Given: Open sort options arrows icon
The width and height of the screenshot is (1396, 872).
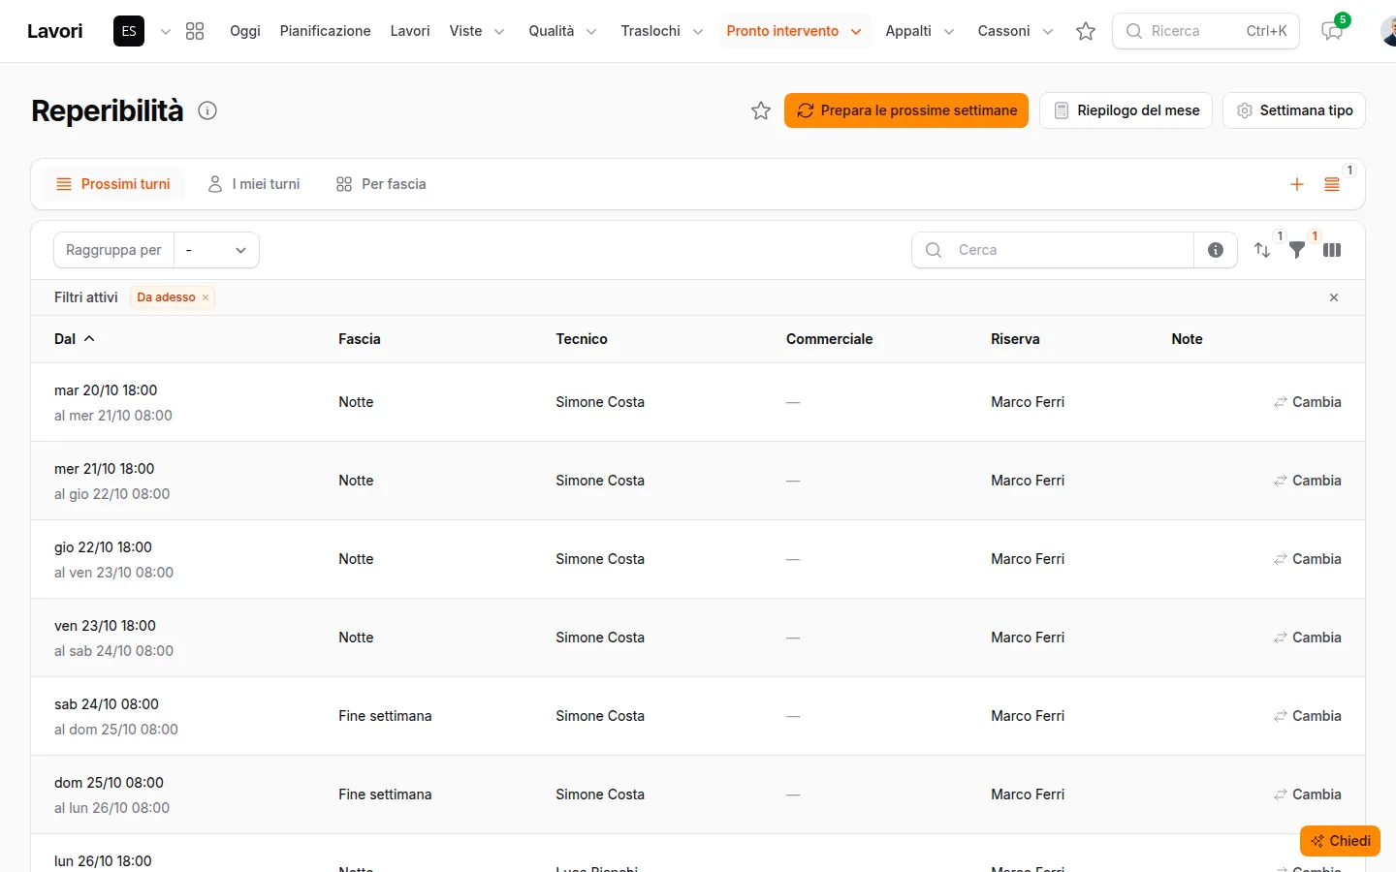Looking at the screenshot, I should coord(1262,250).
